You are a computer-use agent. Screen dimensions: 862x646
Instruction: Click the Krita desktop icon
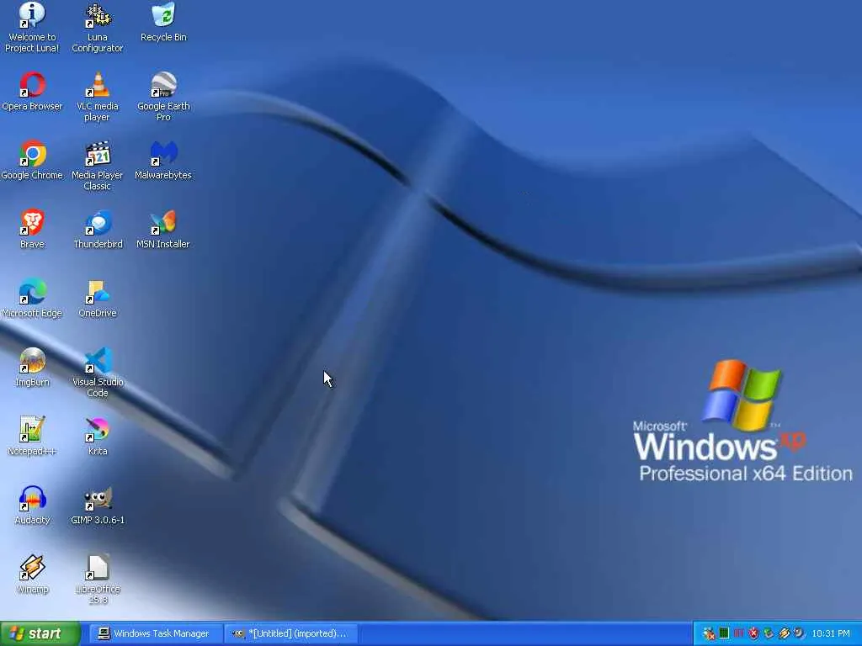coord(98,437)
